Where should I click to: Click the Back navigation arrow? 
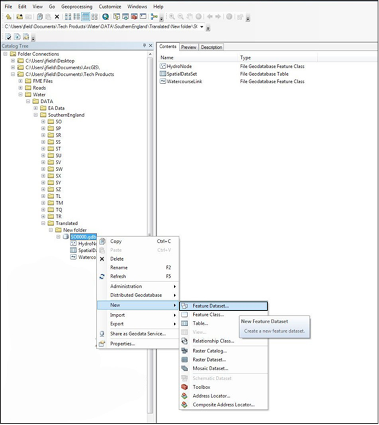(x=210, y=16)
